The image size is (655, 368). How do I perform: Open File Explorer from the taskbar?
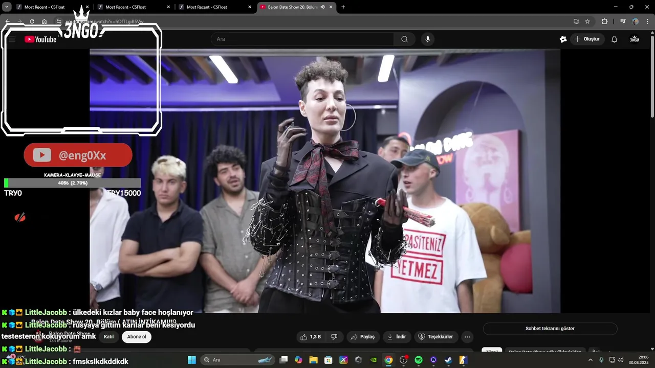pos(313,360)
